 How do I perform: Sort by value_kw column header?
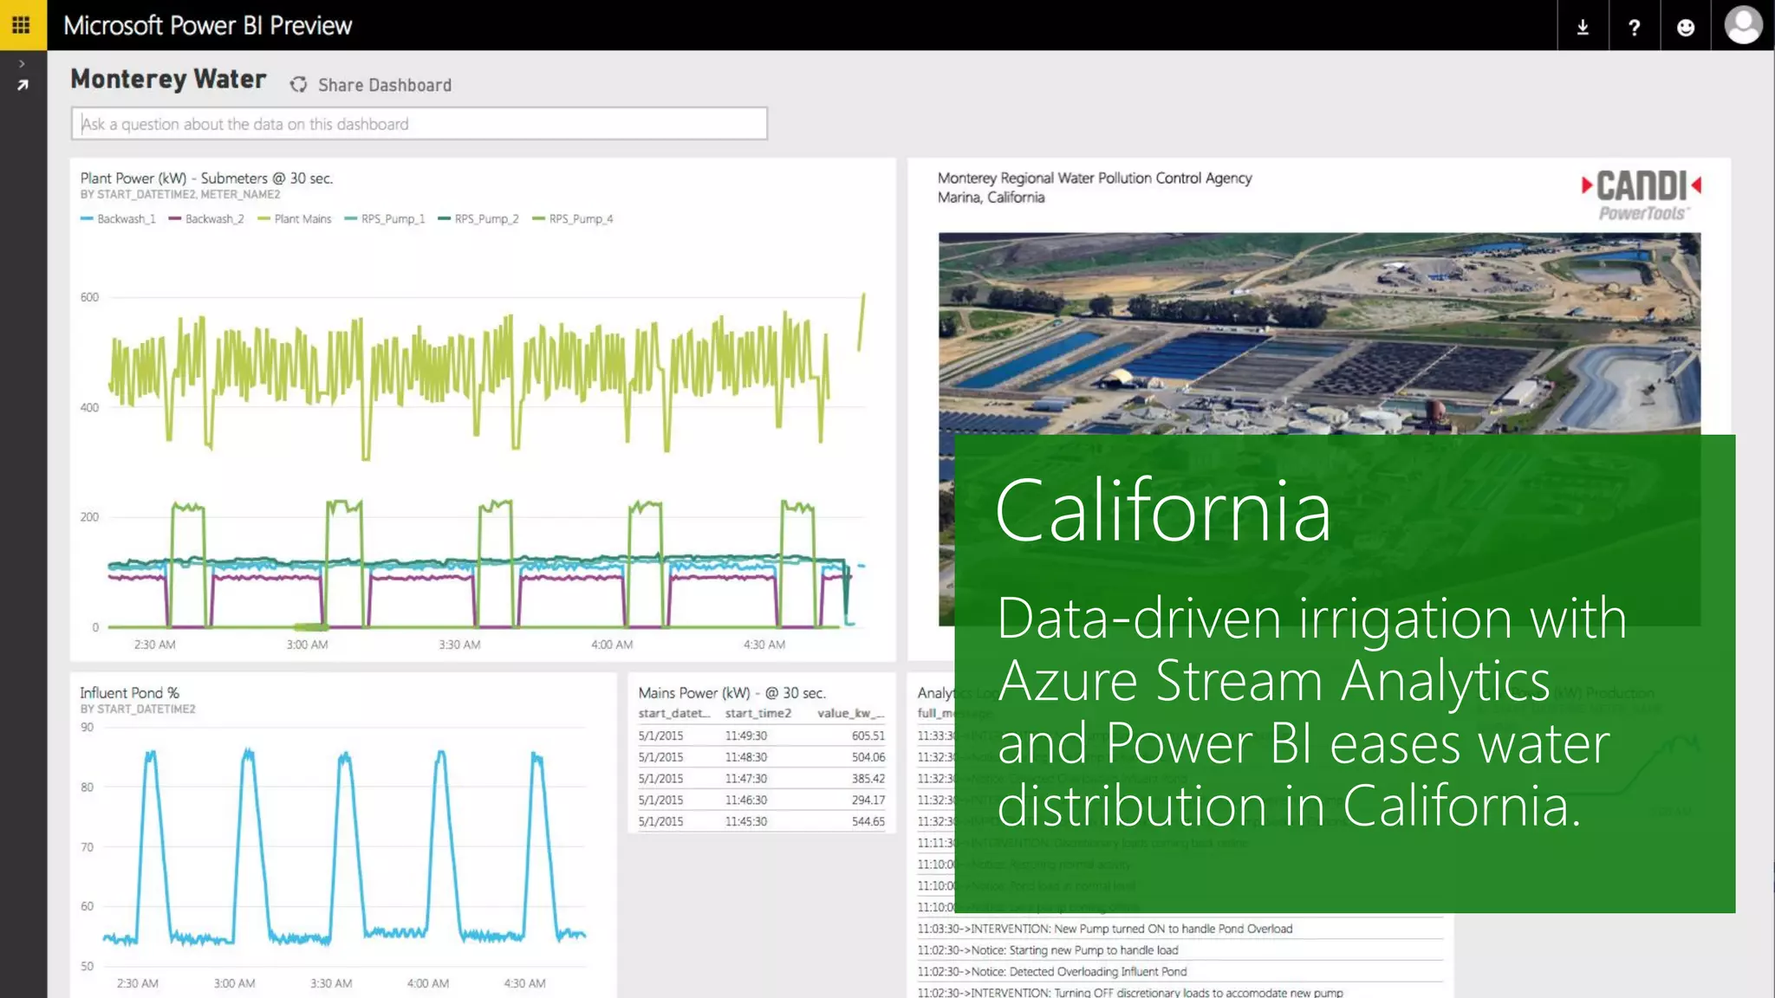pyautogui.click(x=849, y=713)
